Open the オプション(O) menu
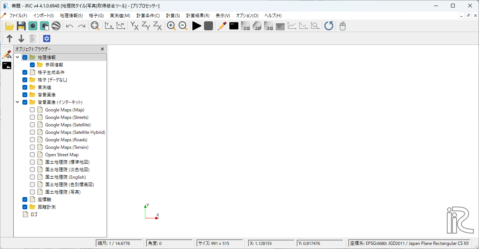 coord(247,15)
